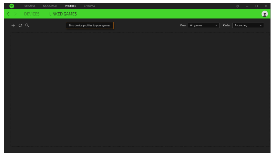Open the game search magnifier
The image size is (275, 155).
coord(27,25)
